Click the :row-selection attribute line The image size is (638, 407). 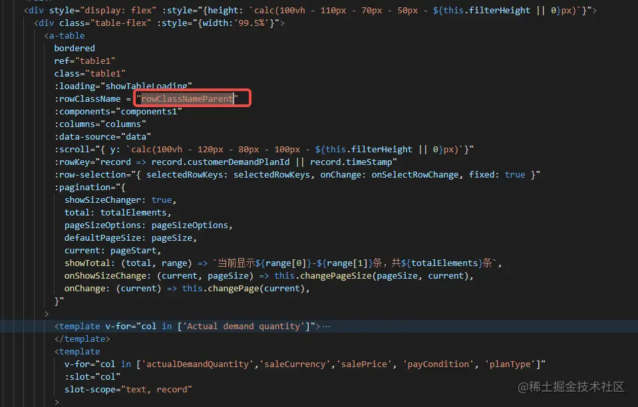[x=297, y=174]
